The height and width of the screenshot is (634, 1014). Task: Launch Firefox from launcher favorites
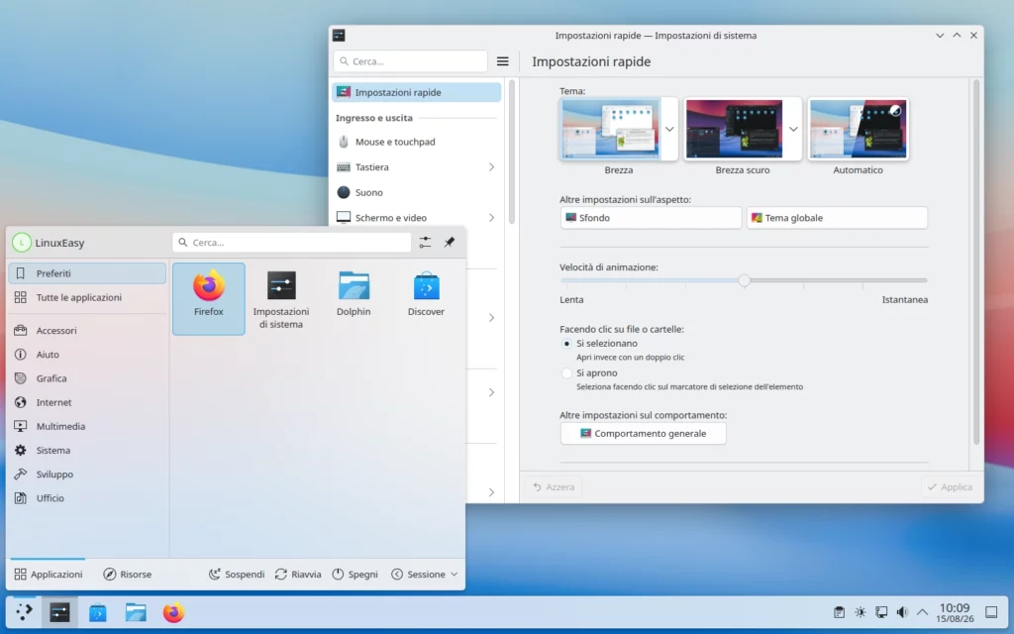coord(208,299)
